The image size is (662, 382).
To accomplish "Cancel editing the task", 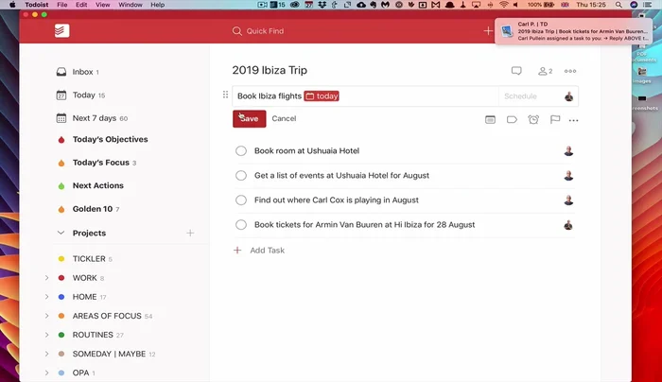I will tap(284, 118).
